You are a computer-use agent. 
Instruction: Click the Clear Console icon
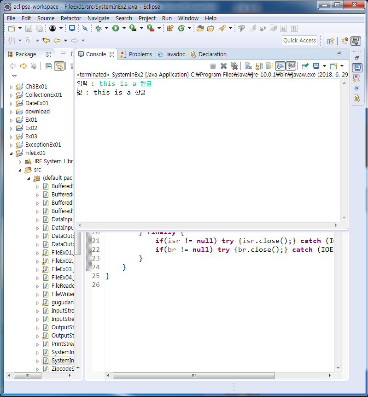[x=248, y=66]
